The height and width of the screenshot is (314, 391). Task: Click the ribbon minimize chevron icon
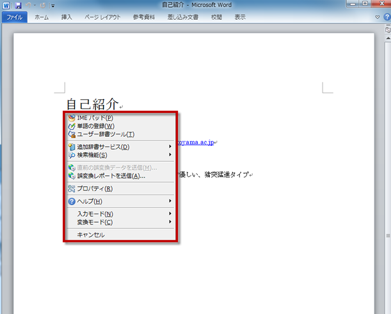(x=378, y=17)
